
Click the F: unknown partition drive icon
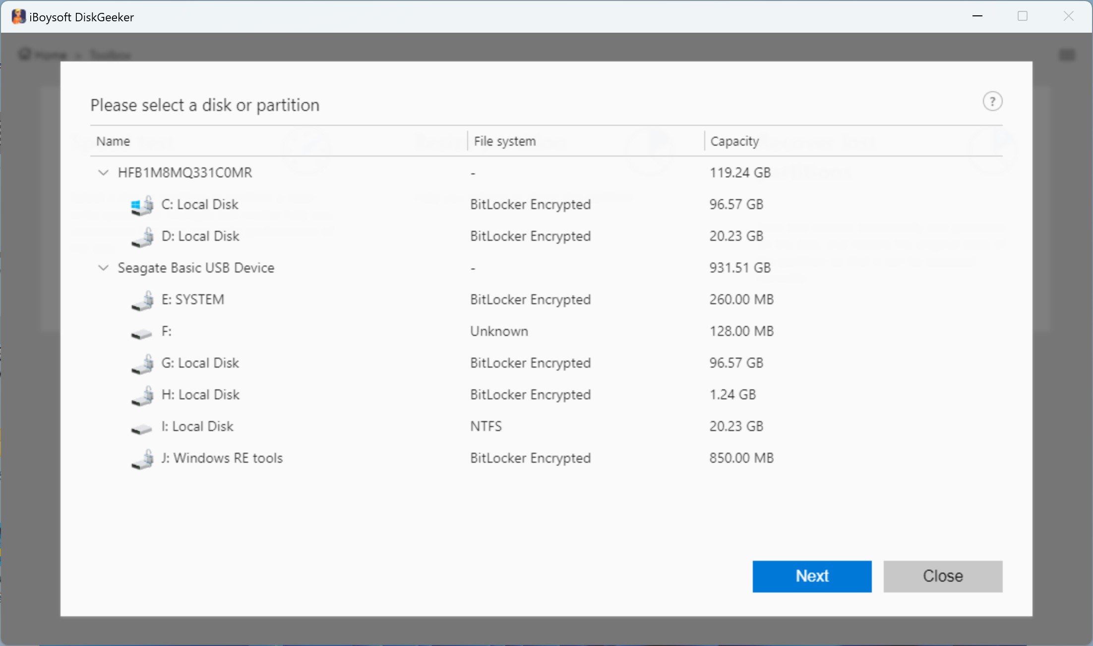(x=142, y=334)
